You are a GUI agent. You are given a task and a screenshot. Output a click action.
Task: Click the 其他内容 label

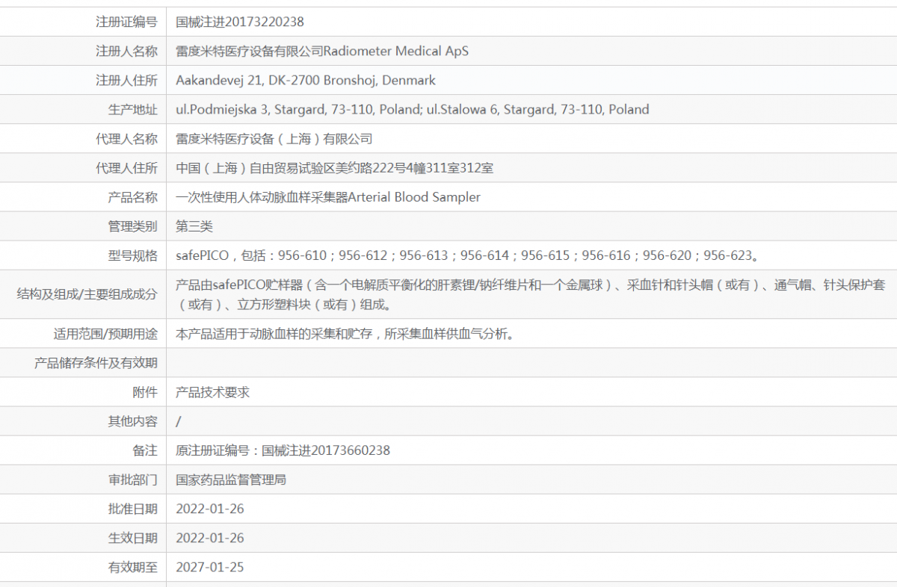click(x=133, y=421)
